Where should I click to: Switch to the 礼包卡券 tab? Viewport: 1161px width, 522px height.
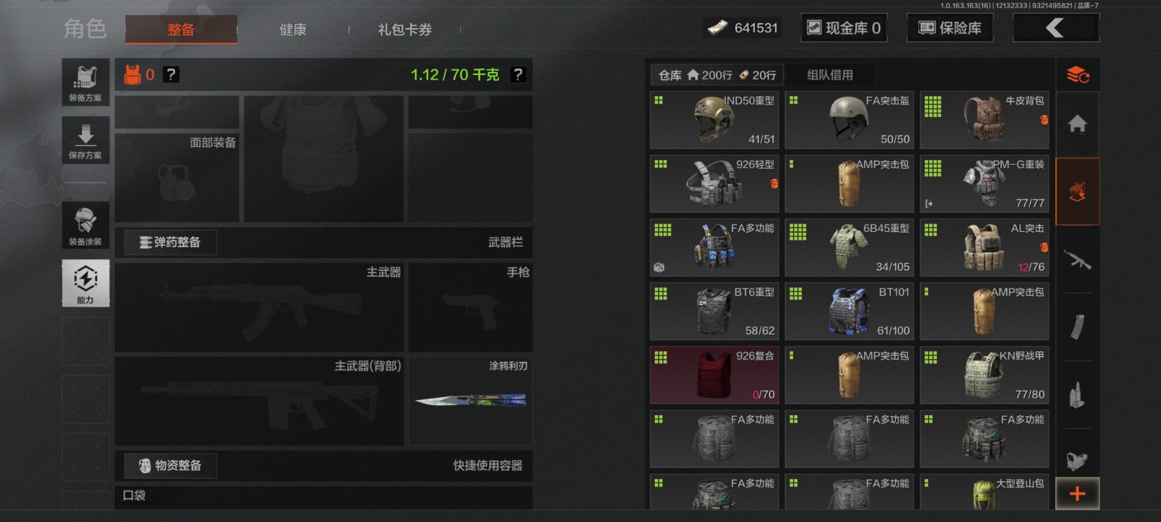[x=405, y=29]
